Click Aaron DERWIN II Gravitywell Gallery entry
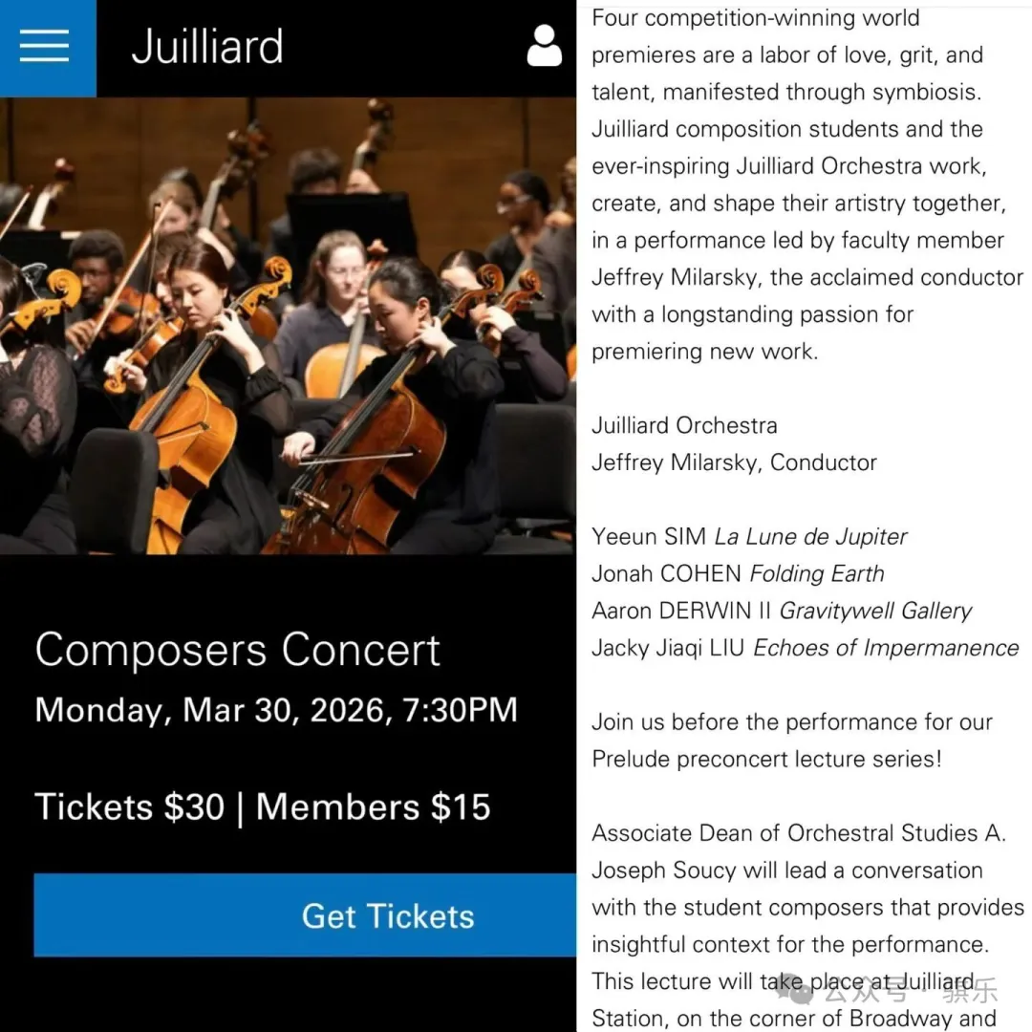1032x1032 pixels. click(781, 611)
